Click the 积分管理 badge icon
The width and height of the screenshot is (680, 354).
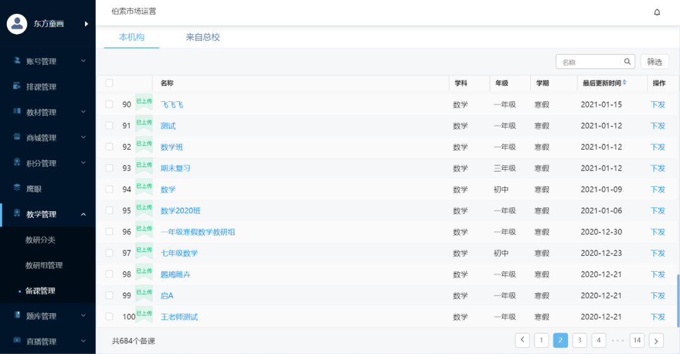coord(17,162)
